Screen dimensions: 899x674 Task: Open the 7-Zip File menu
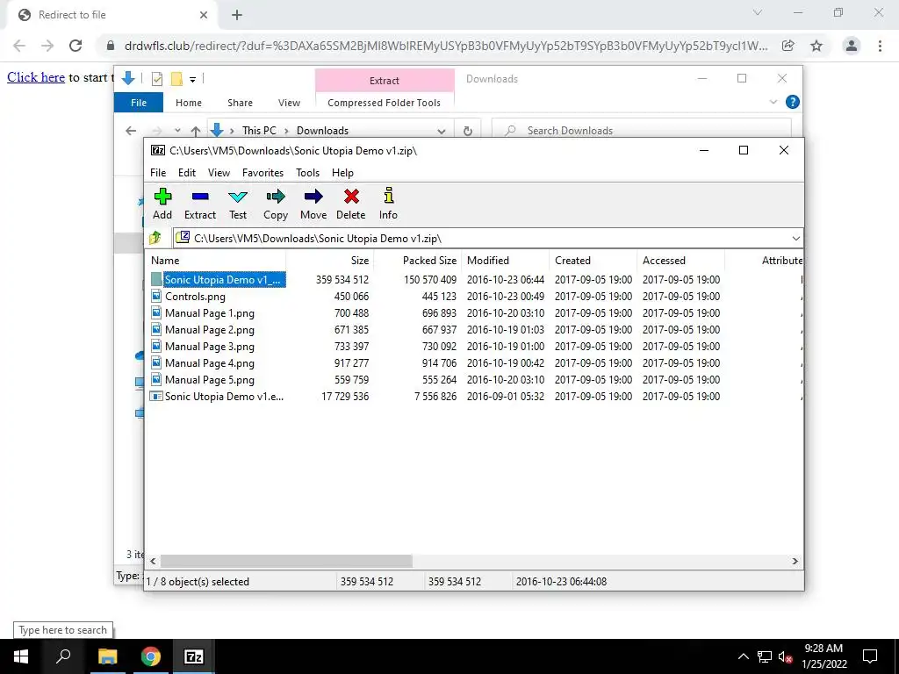[158, 173]
